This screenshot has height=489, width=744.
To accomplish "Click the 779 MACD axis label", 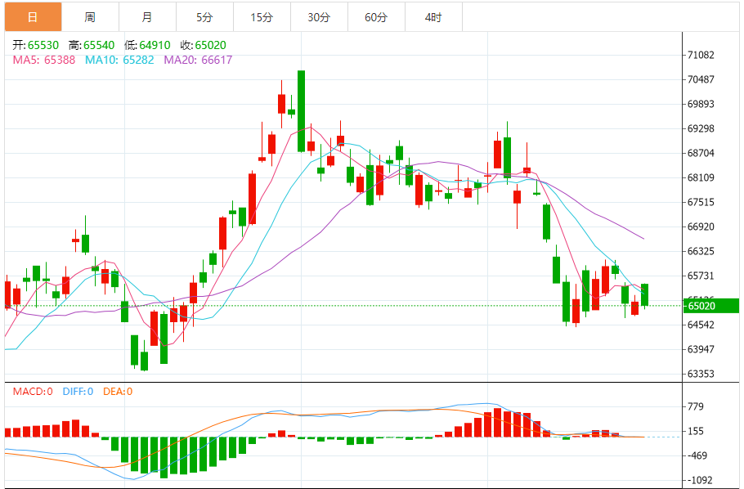I will coord(696,407).
